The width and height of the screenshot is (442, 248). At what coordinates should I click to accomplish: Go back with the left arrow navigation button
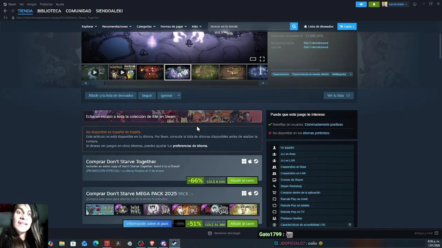pyautogui.click(x=5, y=11)
